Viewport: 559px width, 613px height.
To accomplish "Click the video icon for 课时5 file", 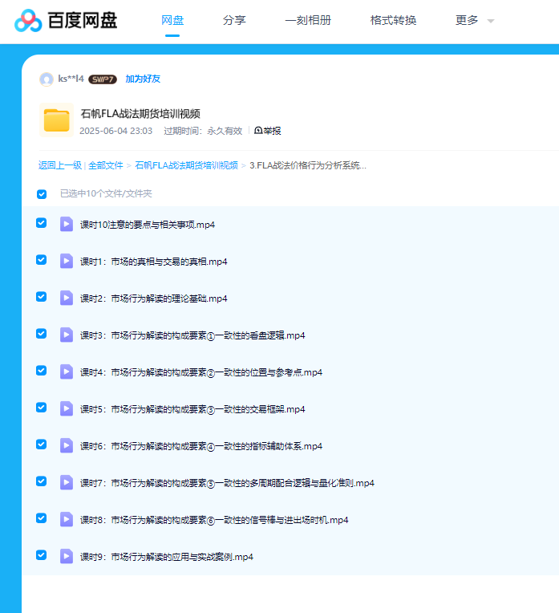I will [67, 408].
